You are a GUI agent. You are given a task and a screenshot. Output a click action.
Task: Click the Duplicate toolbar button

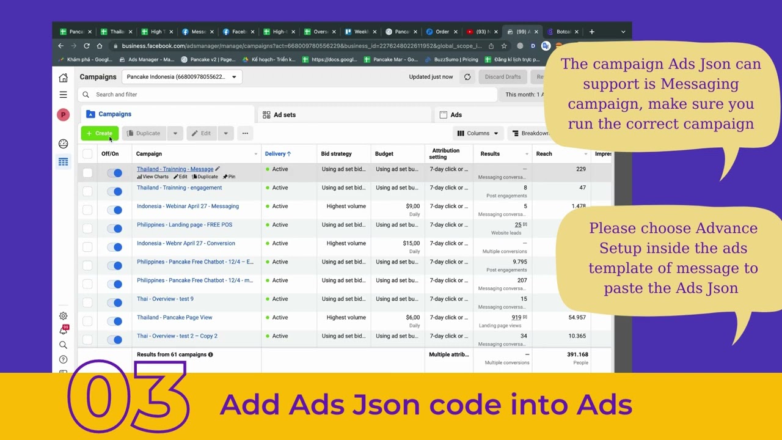click(x=144, y=133)
